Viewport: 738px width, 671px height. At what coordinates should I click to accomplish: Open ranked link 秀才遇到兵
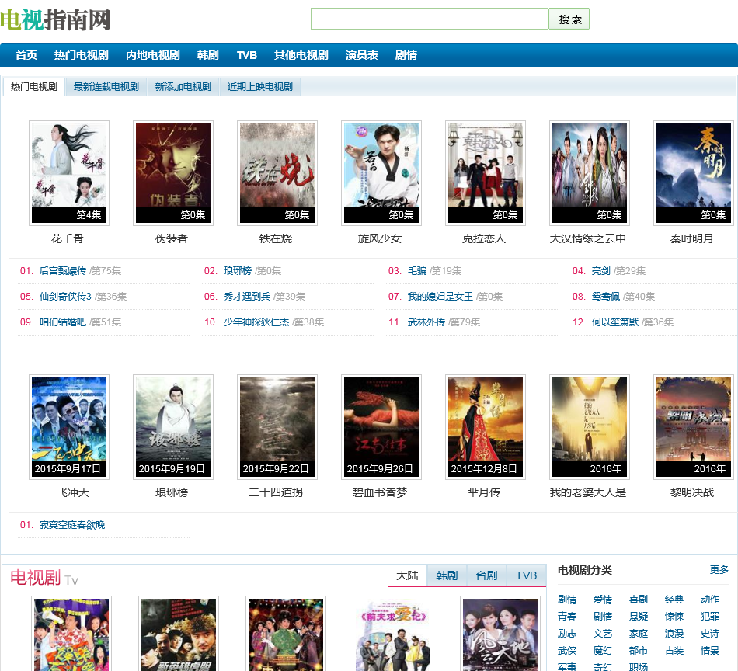(246, 297)
